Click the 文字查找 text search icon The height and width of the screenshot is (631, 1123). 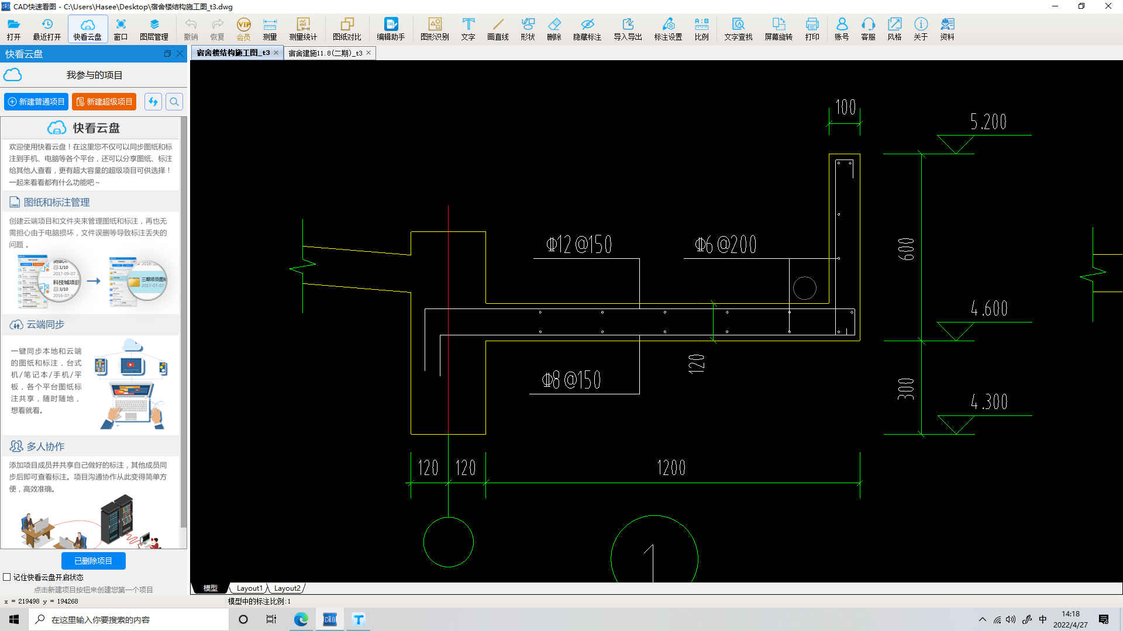tap(738, 29)
